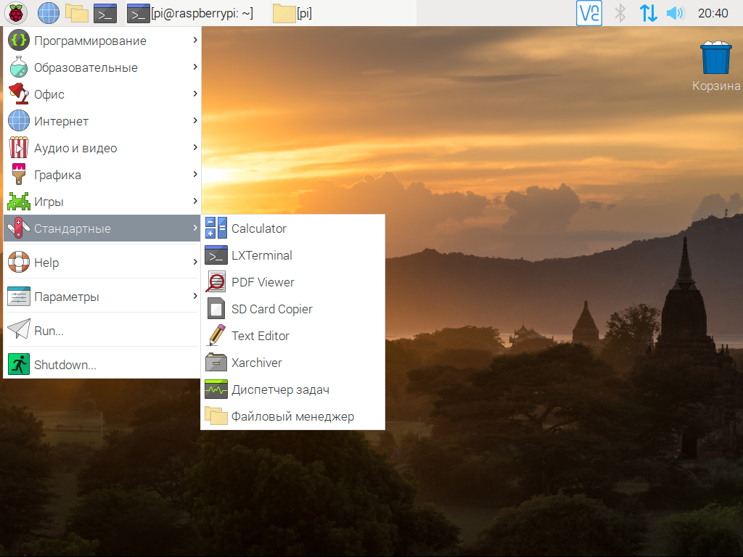Click the Help lifebuoy icon
This screenshot has width=743, height=557.
[19, 262]
